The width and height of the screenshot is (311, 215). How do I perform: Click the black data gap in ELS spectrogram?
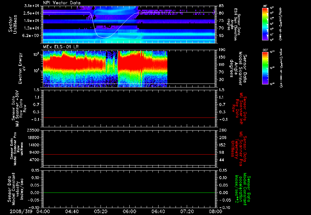(x=191, y=68)
